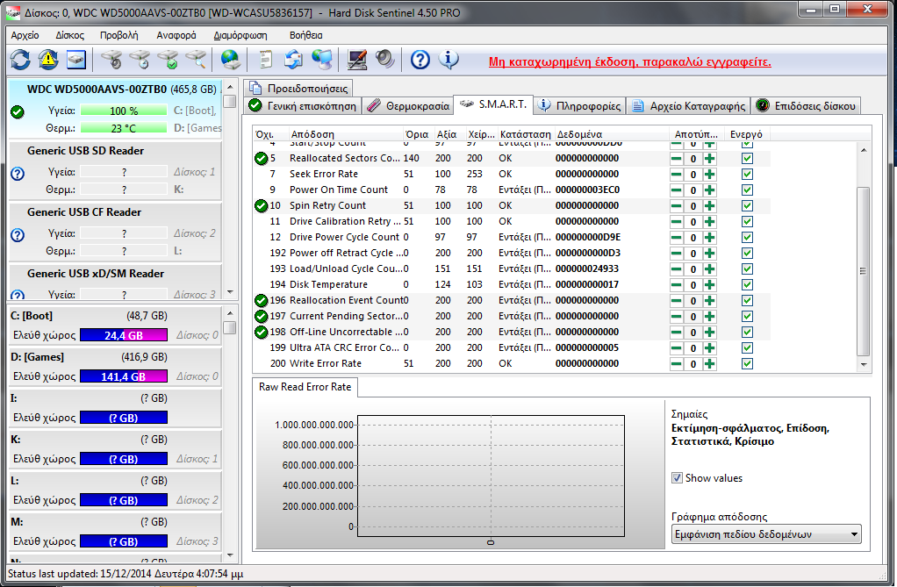Open the Αρχείο menu
The height and width of the screenshot is (587, 897).
pyautogui.click(x=25, y=35)
